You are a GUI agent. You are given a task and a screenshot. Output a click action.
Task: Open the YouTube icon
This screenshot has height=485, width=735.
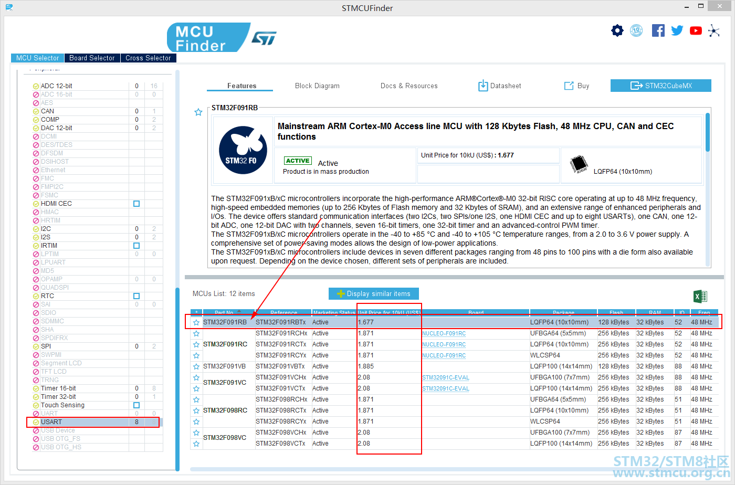[x=696, y=30]
